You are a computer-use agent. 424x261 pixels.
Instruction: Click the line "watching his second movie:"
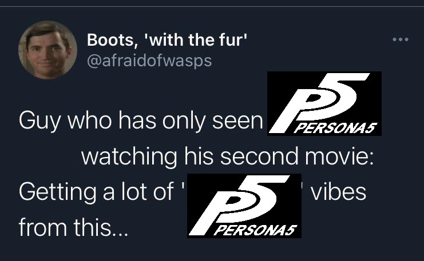228,156
